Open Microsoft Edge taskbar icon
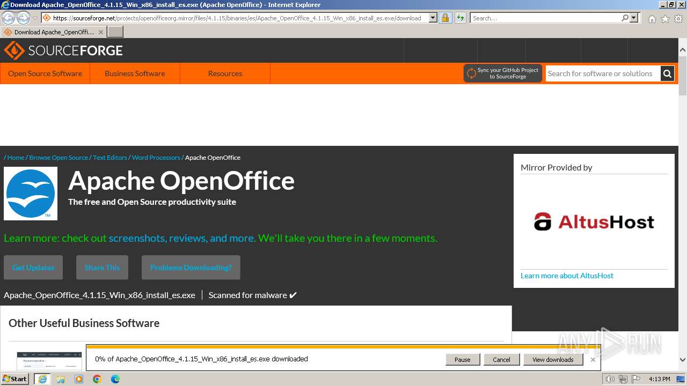This screenshot has width=687, height=386. 115,379
